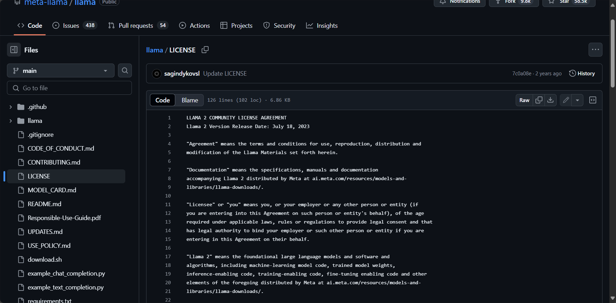Select the LICENSE file in tree
The width and height of the screenshot is (616, 303).
point(66,176)
